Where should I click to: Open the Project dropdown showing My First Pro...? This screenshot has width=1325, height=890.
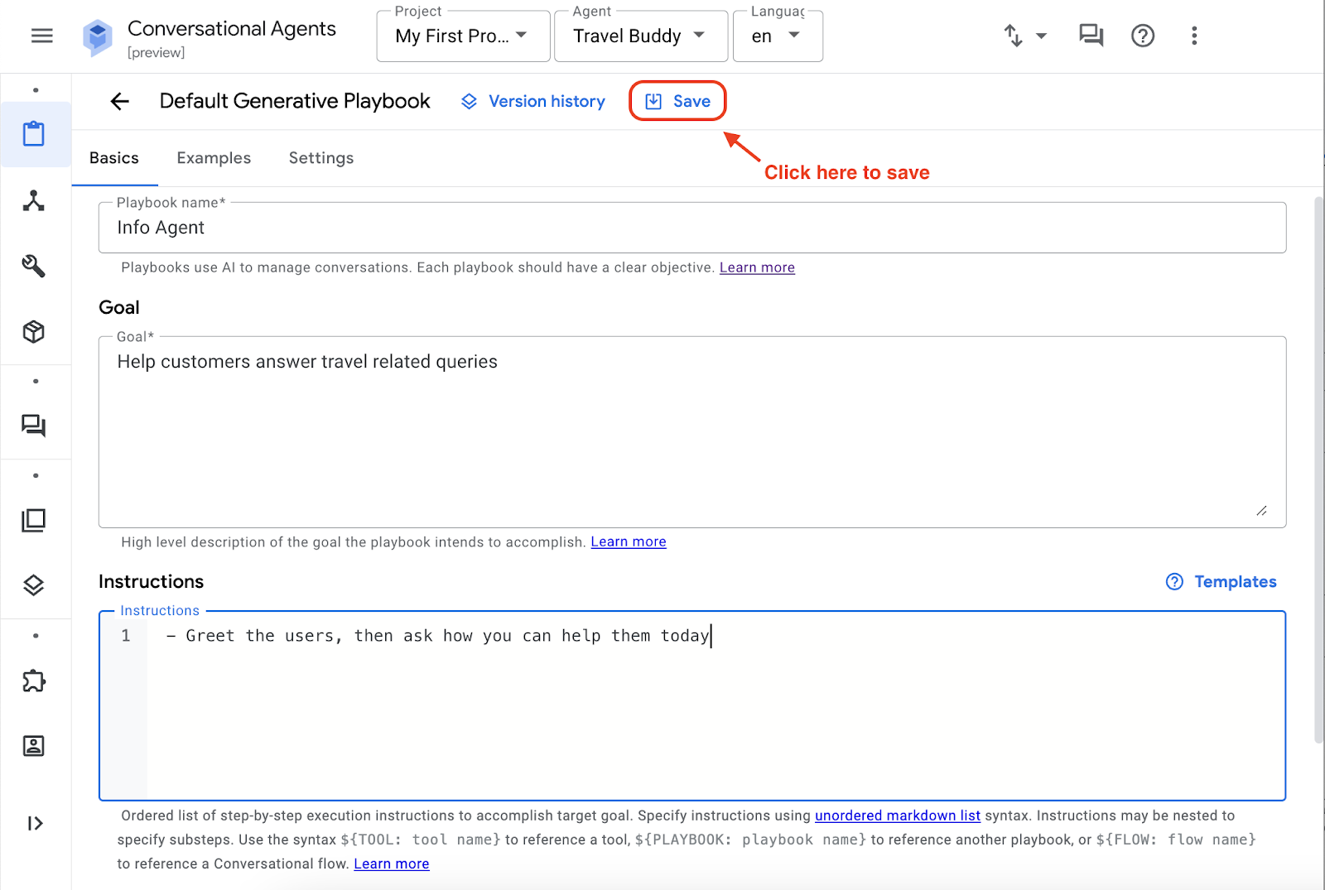click(462, 36)
